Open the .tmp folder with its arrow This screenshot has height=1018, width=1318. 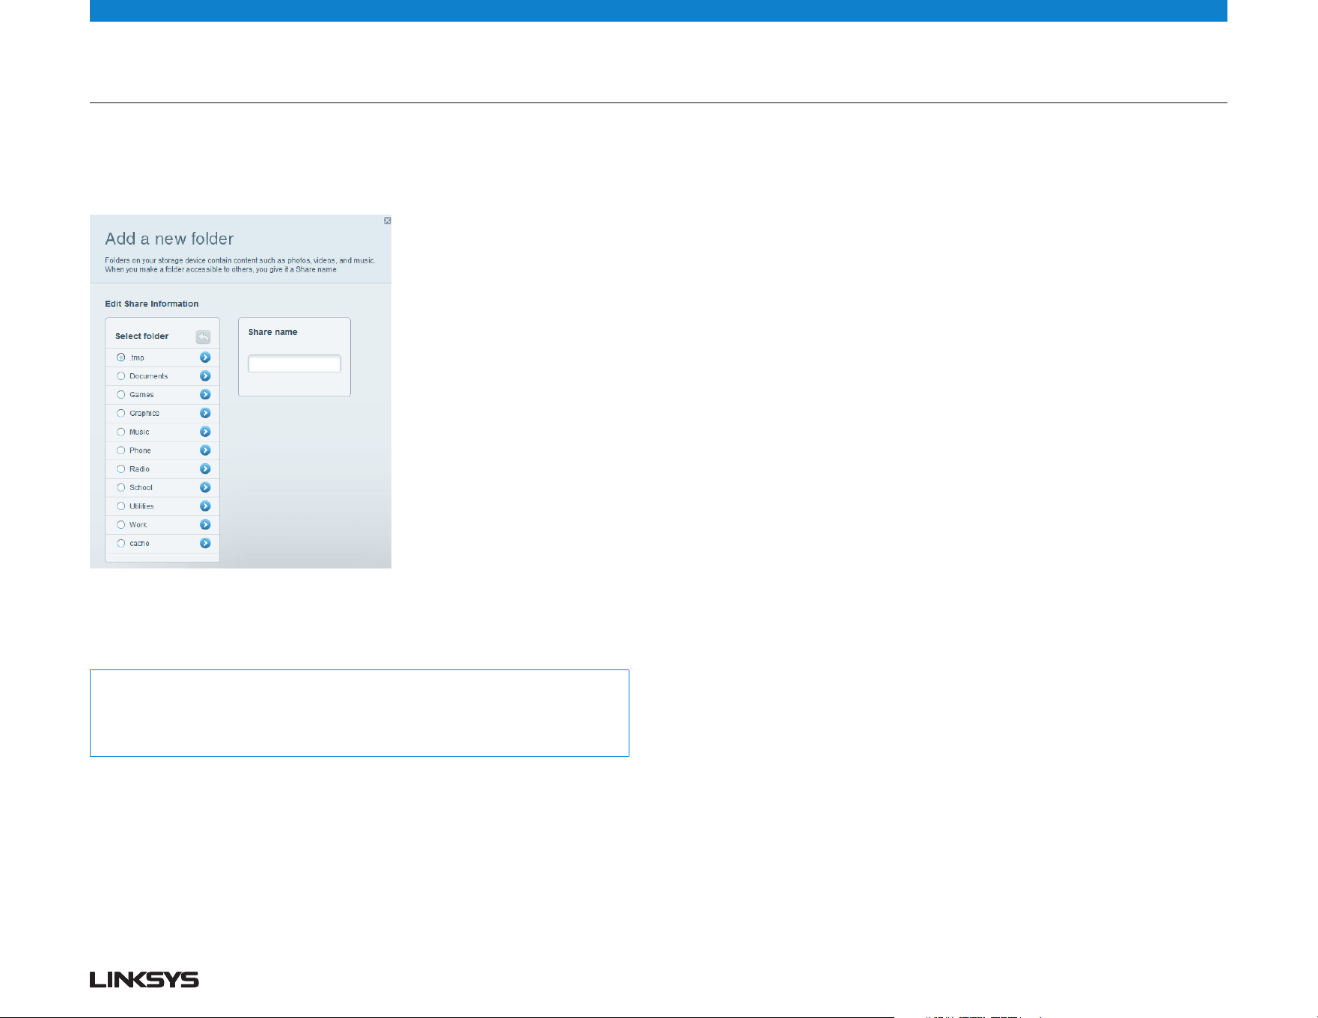(205, 358)
